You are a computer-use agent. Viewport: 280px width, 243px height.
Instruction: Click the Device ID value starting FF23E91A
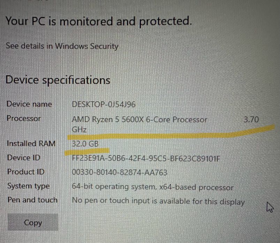click(x=146, y=159)
